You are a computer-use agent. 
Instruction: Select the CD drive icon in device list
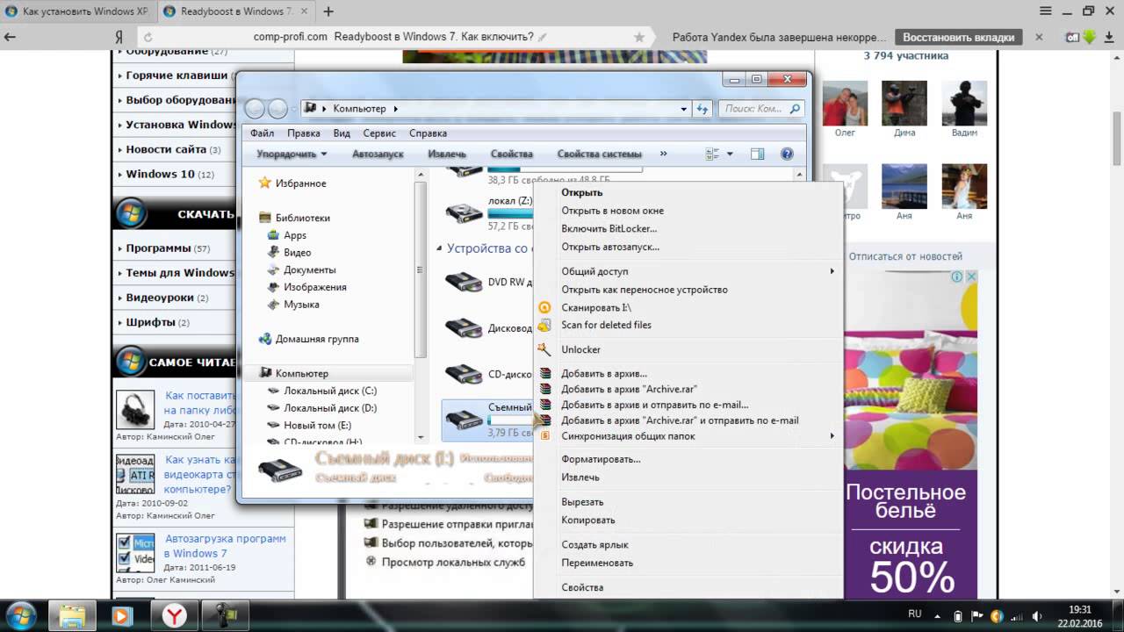(463, 374)
